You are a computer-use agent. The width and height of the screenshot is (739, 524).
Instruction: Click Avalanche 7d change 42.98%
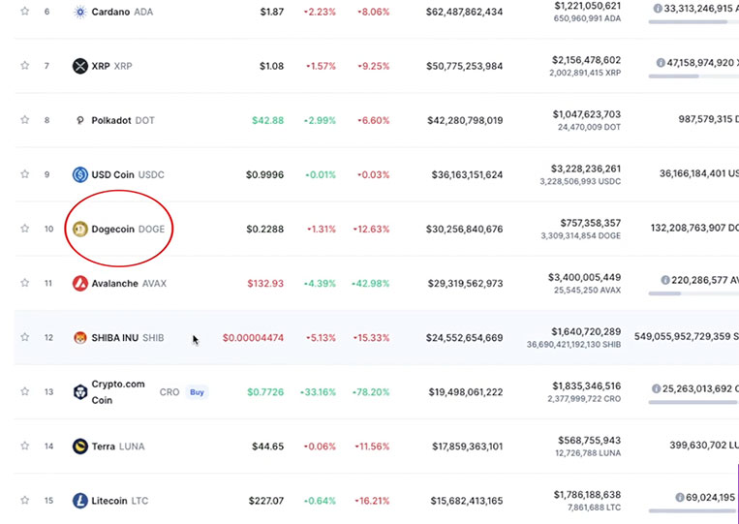pyautogui.click(x=370, y=283)
